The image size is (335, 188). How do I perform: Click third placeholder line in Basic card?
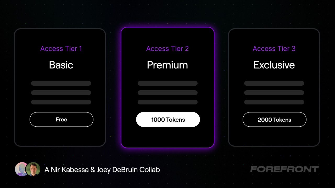61,102
